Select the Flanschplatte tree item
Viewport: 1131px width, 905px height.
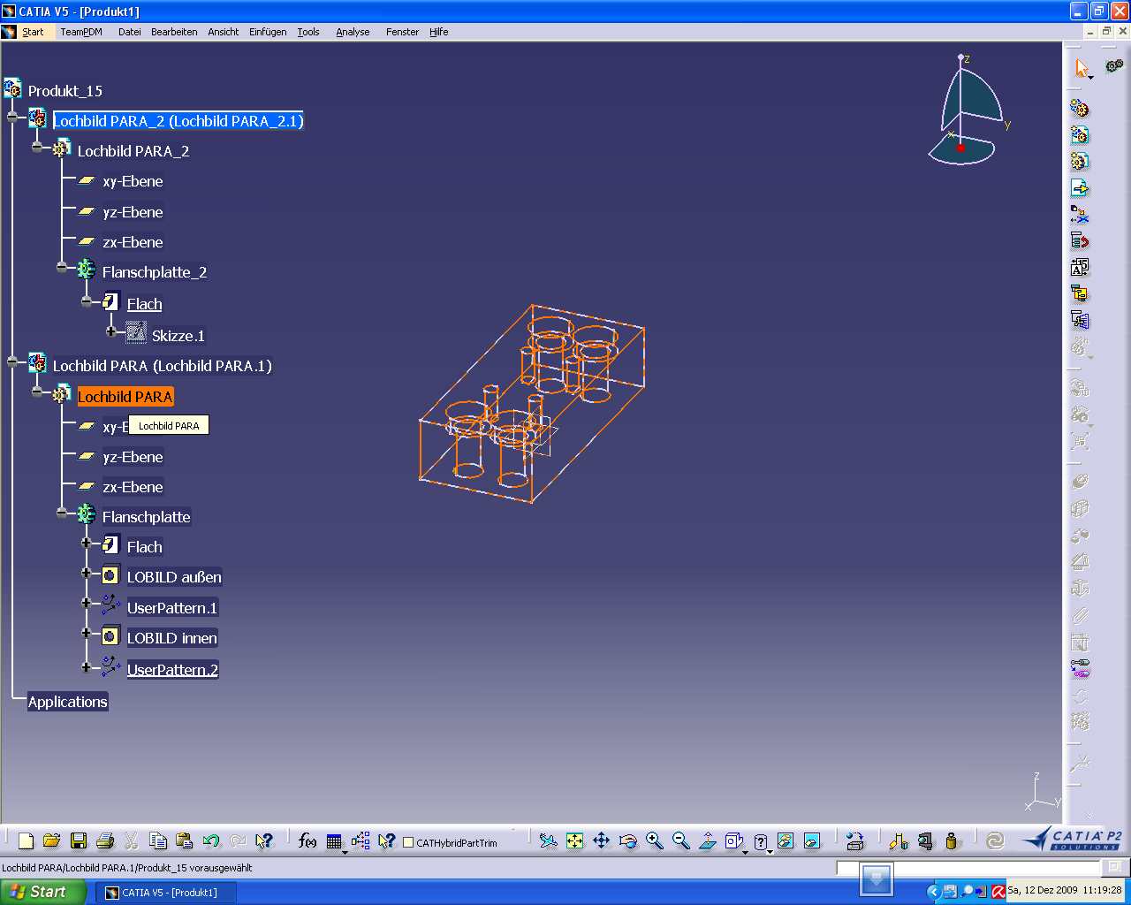[146, 517]
